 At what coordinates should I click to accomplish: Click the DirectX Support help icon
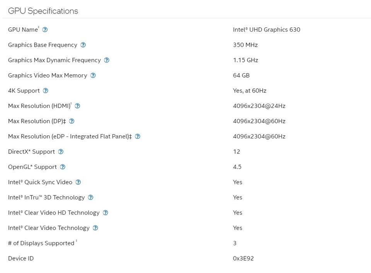[x=61, y=152]
